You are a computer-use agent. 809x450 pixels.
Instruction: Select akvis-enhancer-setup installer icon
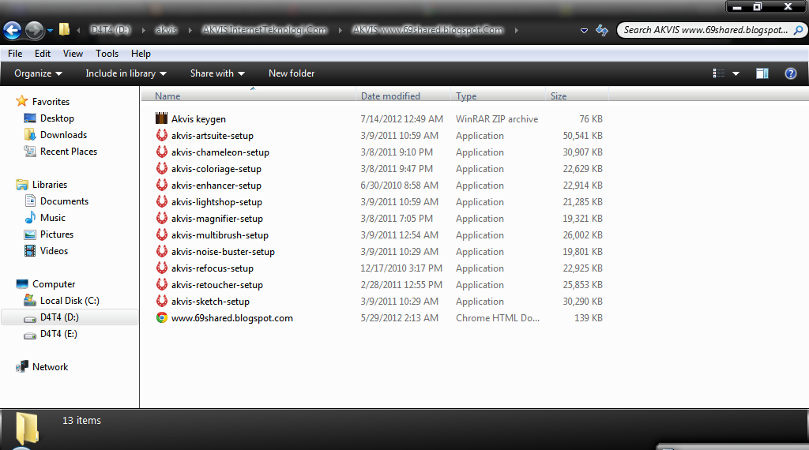161,185
